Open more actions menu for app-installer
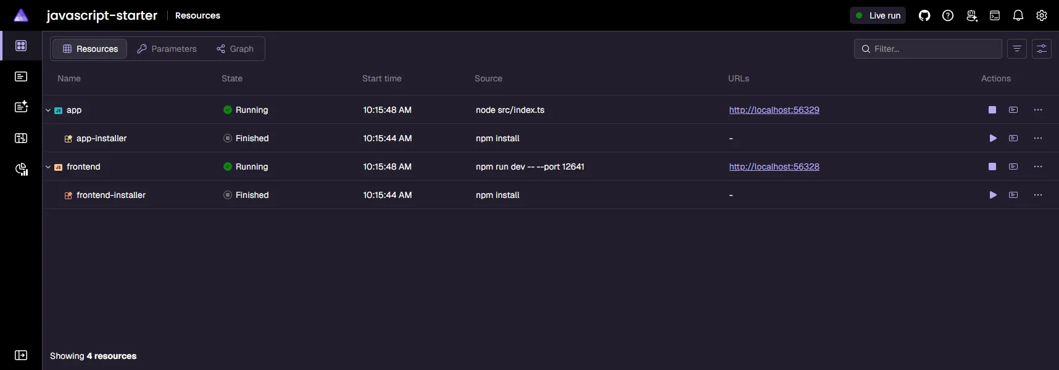Viewport: 1059px width, 370px height. point(1038,138)
